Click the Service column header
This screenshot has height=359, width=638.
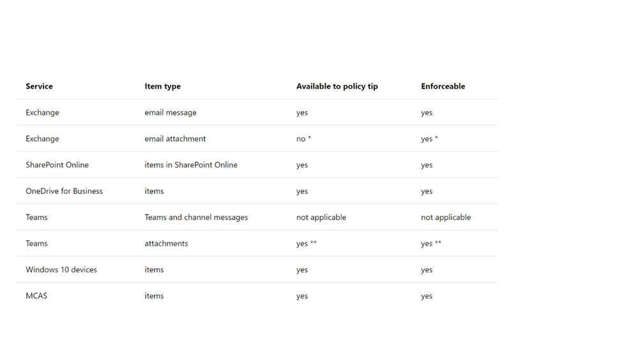tap(39, 86)
